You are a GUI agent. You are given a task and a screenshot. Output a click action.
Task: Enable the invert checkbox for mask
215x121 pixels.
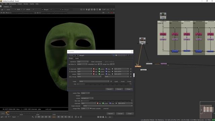(120, 81)
